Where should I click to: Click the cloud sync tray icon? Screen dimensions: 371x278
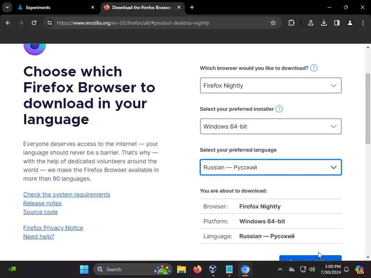click(x=292, y=269)
